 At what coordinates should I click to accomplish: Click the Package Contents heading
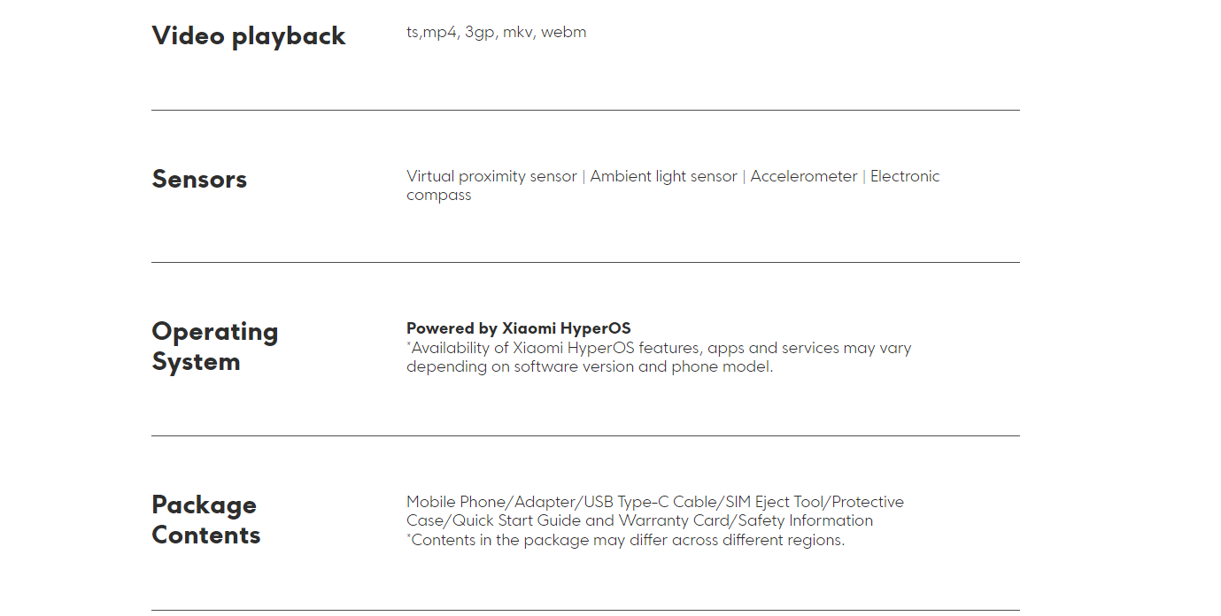(x=205, y=520)
